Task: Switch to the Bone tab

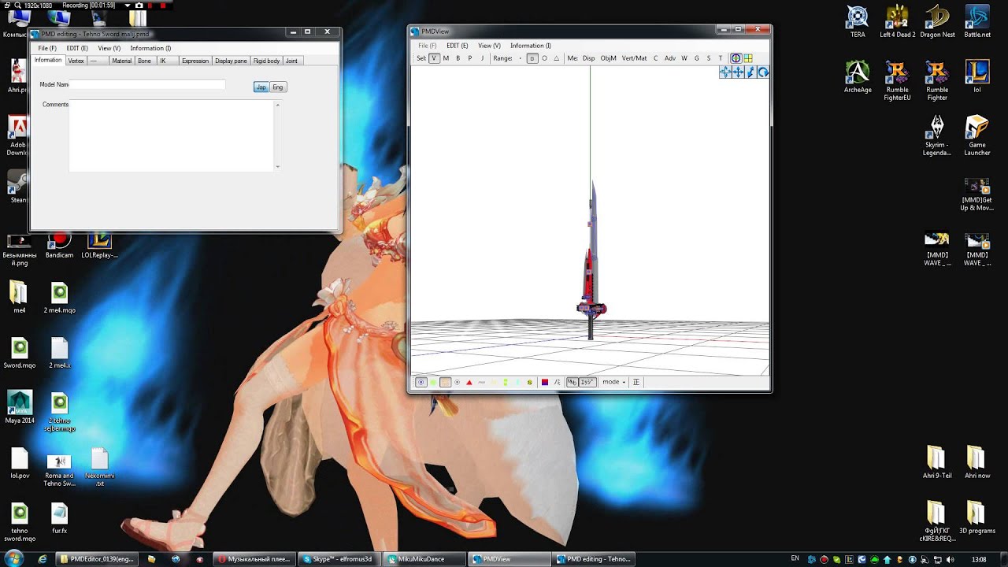Action: [145, 61]
